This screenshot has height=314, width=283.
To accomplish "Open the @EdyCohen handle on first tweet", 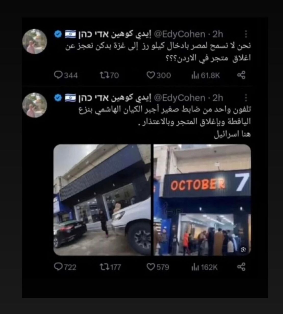I will pyautogui.click(x=180, y=34).
